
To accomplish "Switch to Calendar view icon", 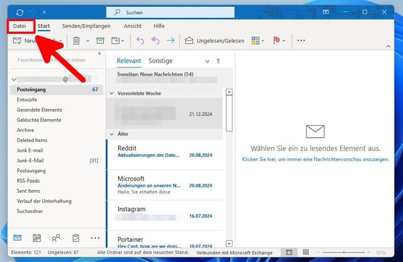I will pos(37,238).
